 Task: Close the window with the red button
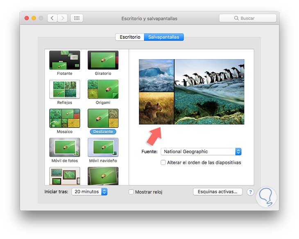coord(27,18)
